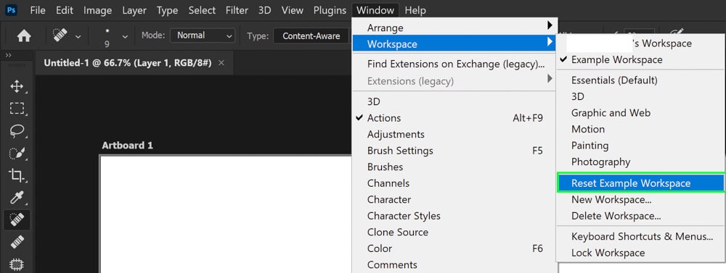Screen dimensions: 726x273
Task: Switch to Essentials (Default) workspace
Action: click(x=641, y=80)
